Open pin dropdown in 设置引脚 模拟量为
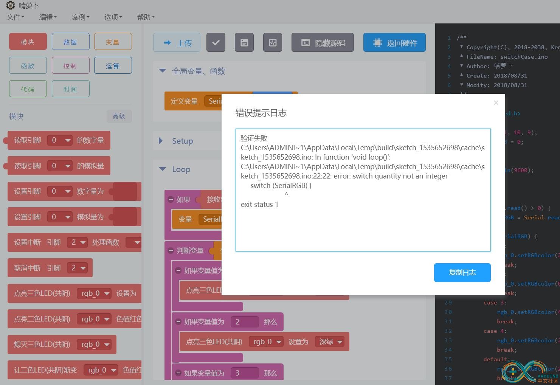 pyautogui.click(x=60, y=217)
